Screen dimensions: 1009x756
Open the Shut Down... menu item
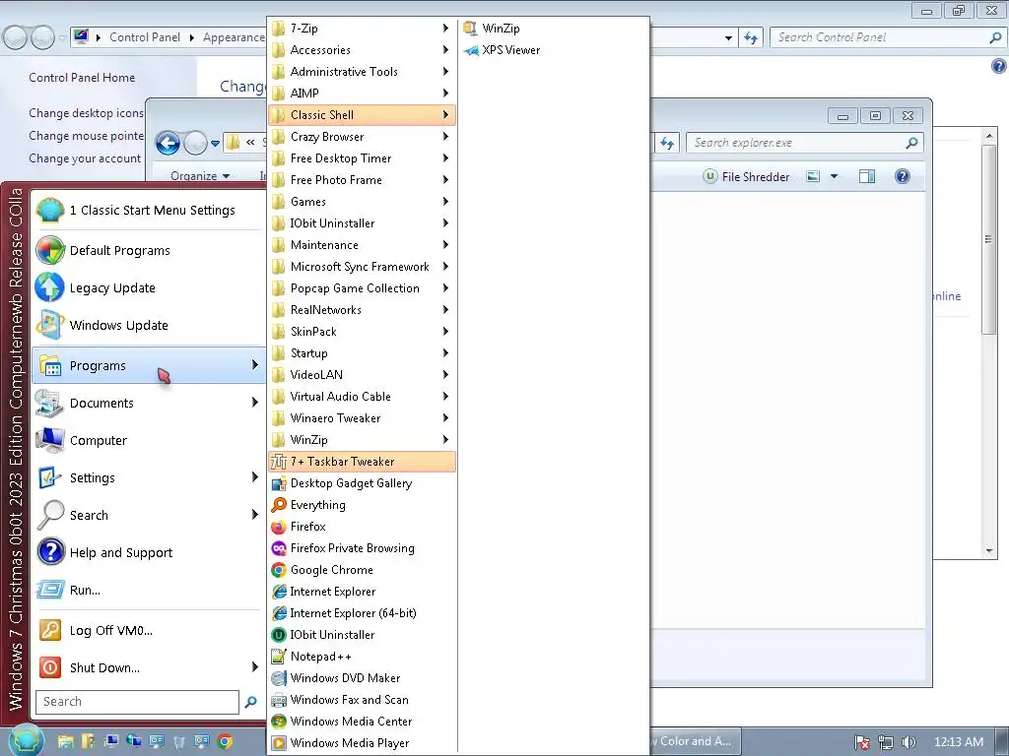pyautogui.click(x=149, y=667)
